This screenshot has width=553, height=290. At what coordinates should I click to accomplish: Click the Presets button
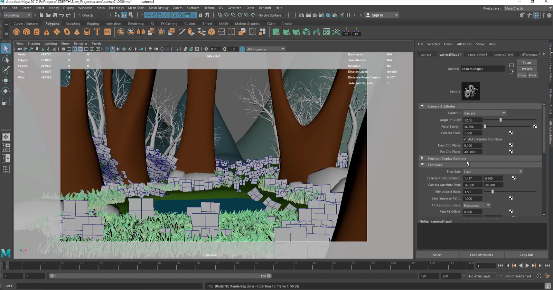(527, 69)
